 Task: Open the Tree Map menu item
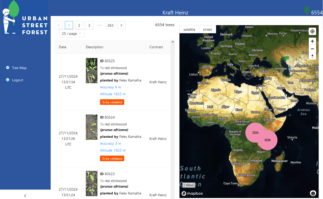point(19,68)
